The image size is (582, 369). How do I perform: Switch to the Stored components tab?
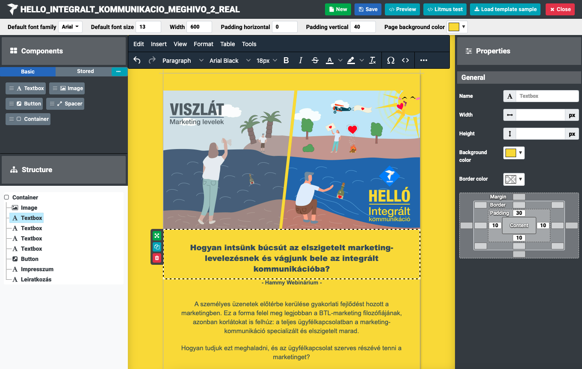pyautogui.click(x=85, y=71)
